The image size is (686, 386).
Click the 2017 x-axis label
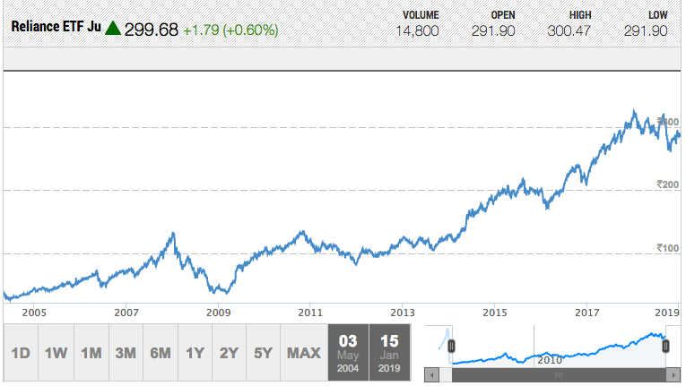coord(587,313)
